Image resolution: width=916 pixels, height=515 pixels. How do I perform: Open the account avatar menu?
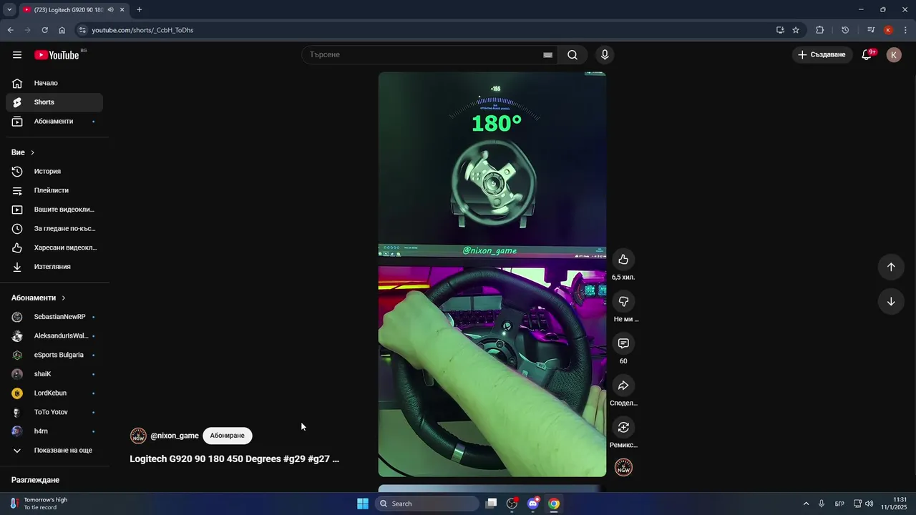point(894,55)
